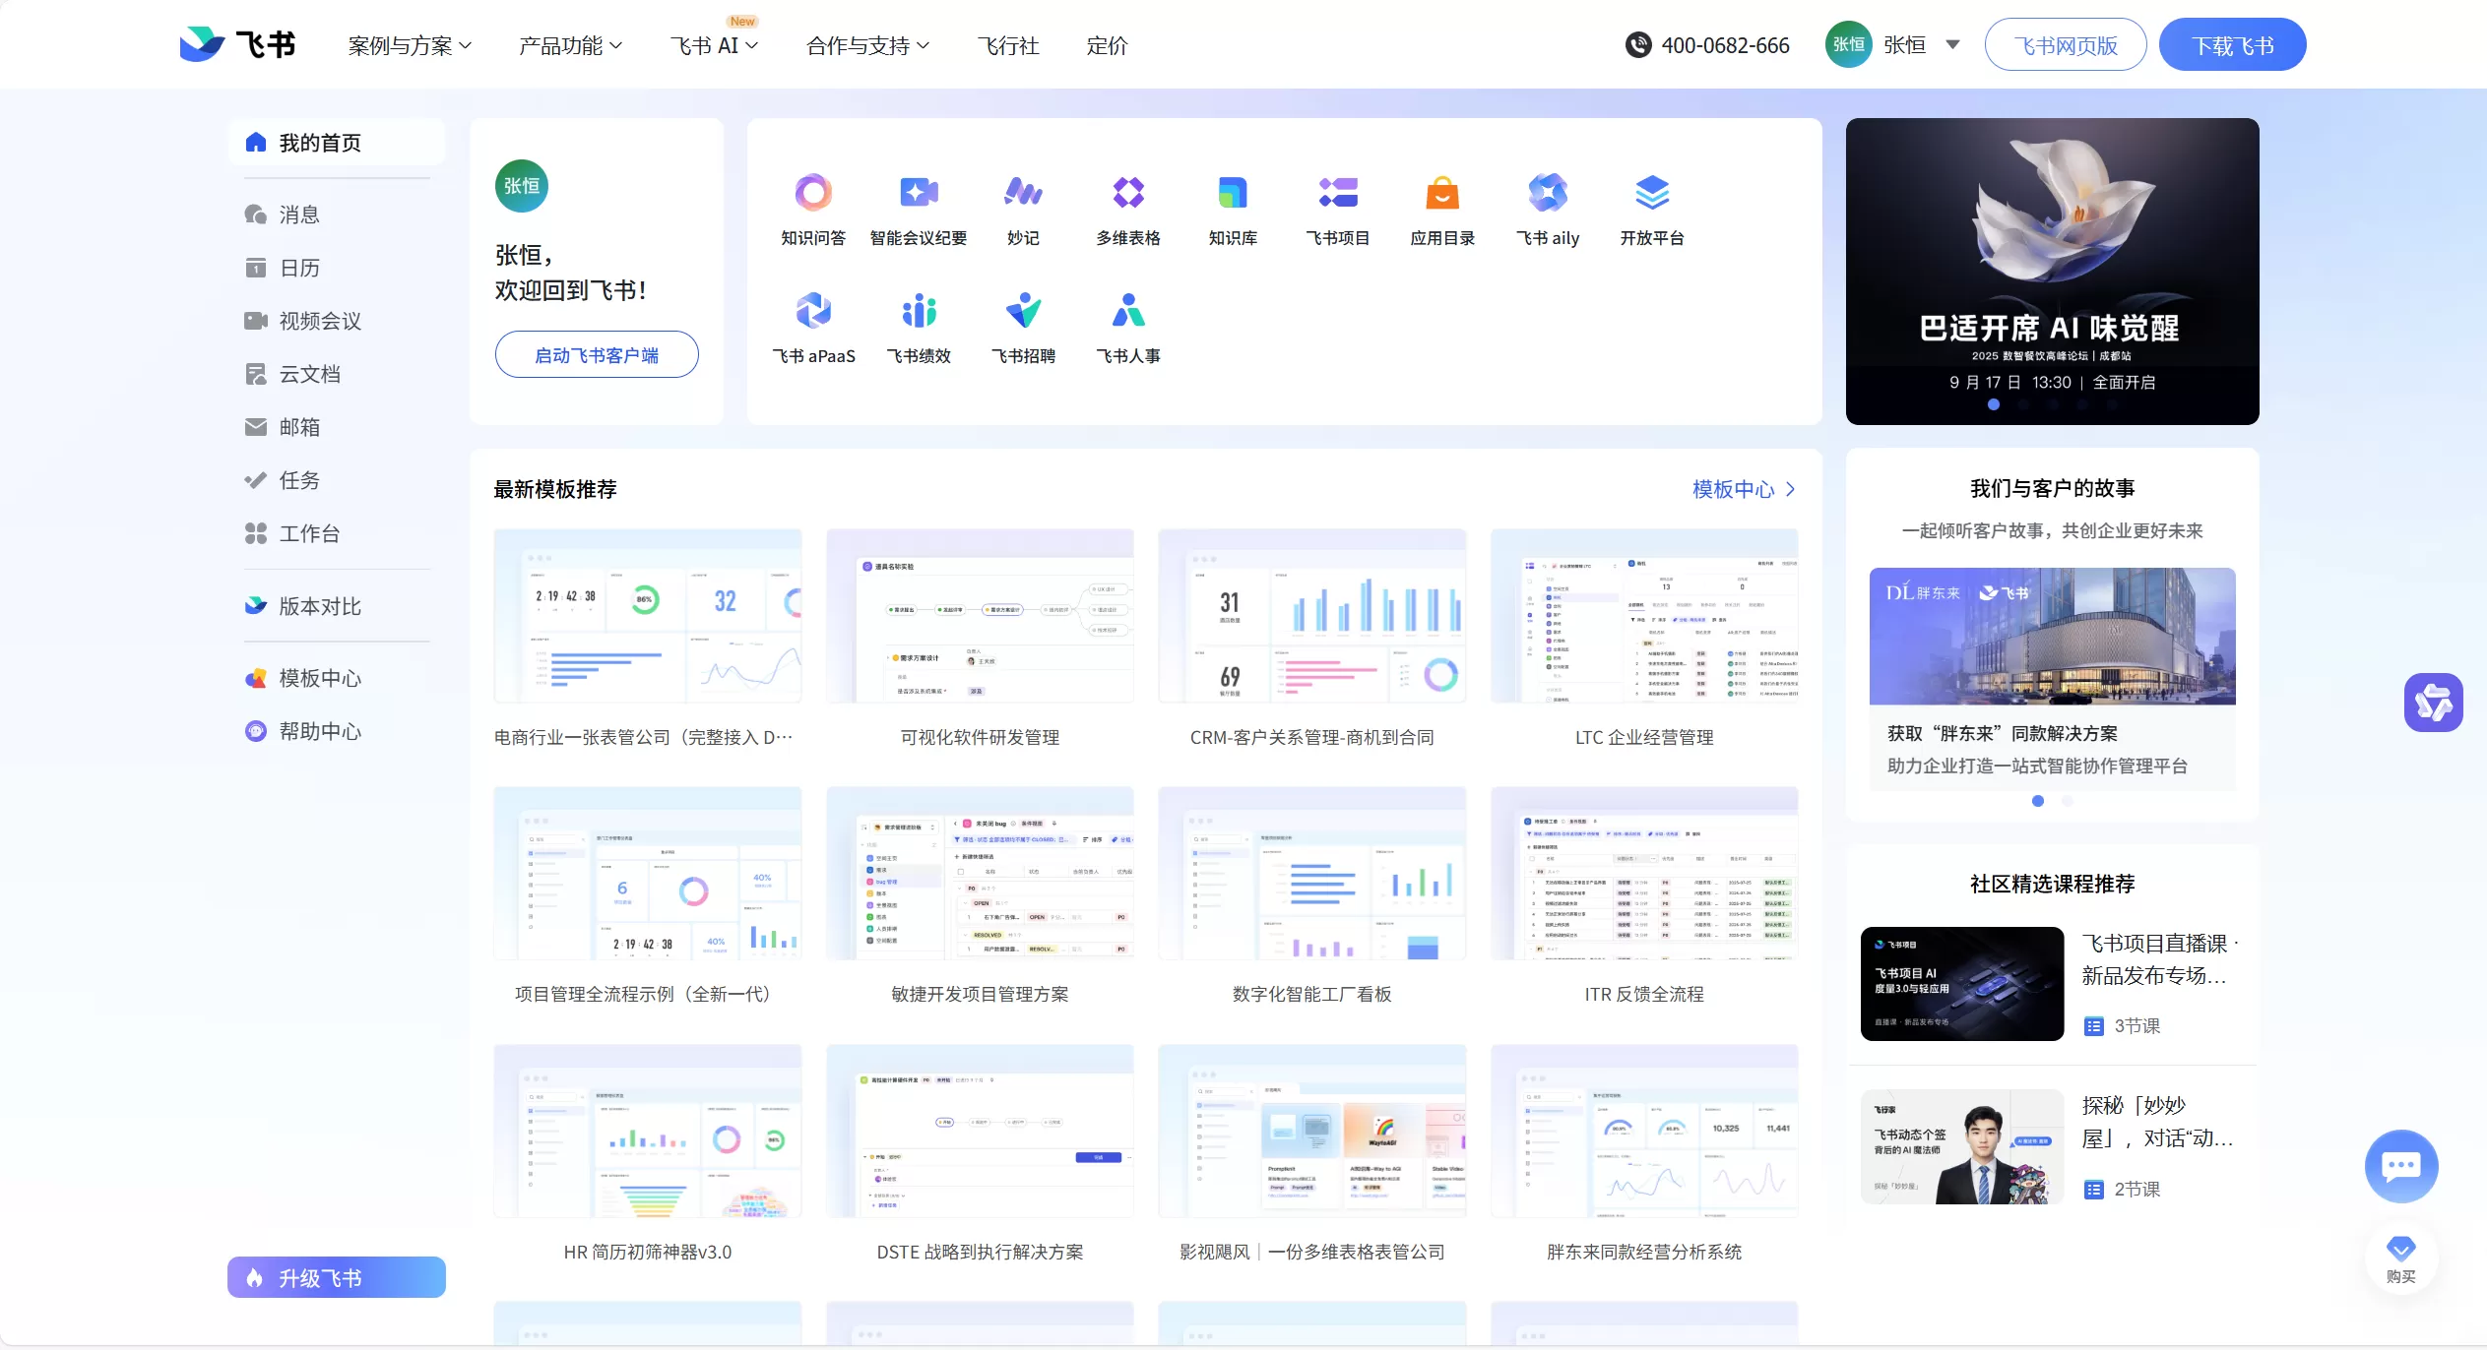Open the LTC 企业经营管理 template thumbnail

[1643, 617]
